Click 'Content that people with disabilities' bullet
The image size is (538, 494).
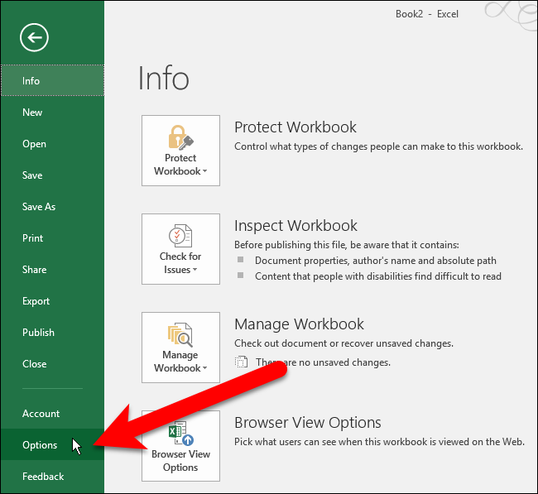point(378,276)
